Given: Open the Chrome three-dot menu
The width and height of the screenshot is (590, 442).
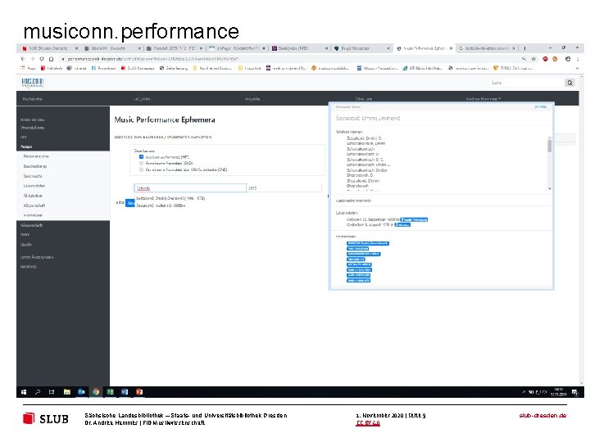Looking at the screenshot, I should [x=578, y=59].
